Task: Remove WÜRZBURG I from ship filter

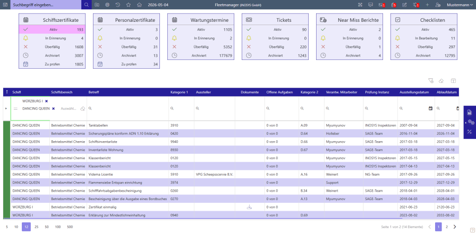Action: tap(46, 101)
